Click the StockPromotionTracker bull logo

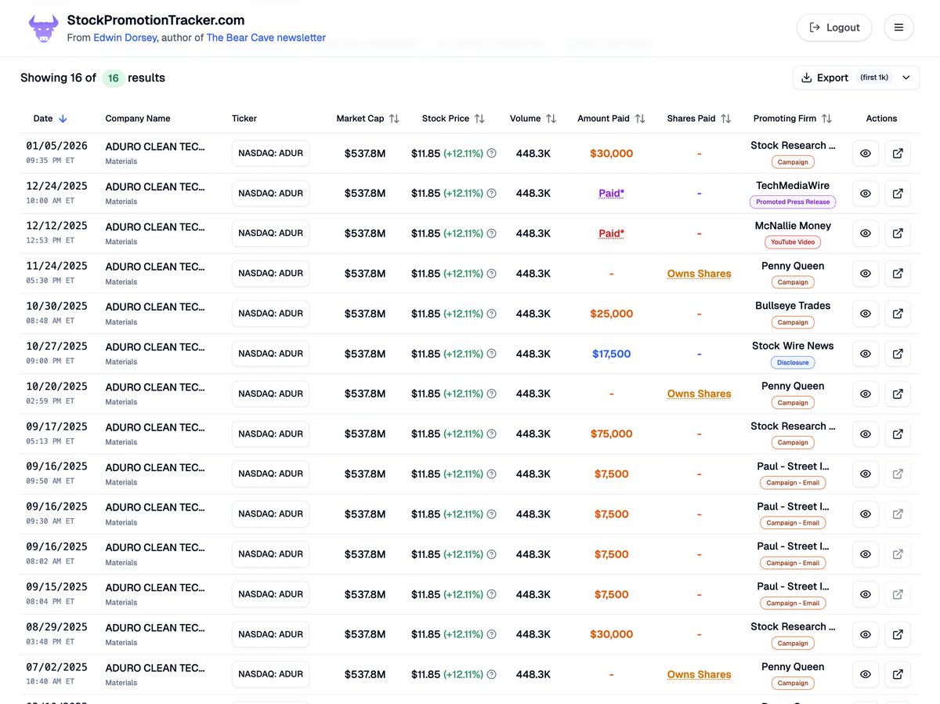[43, 27]
